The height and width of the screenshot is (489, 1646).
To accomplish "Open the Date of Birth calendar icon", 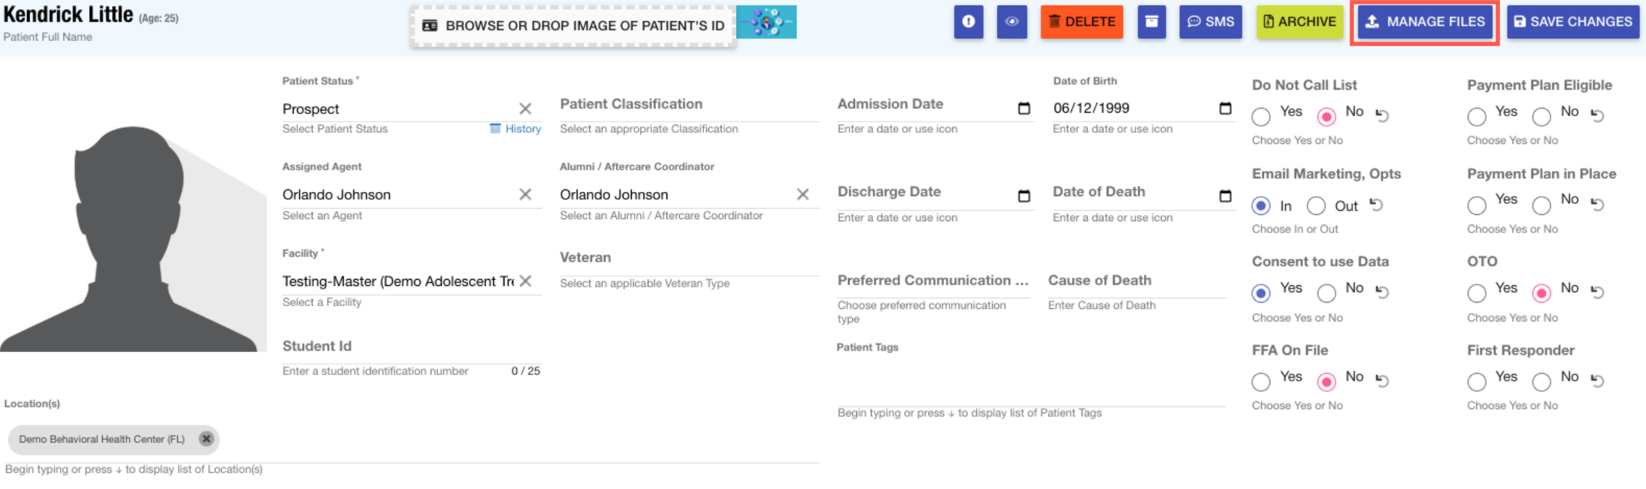I will pyautogui.click(x=1224, y=108).
